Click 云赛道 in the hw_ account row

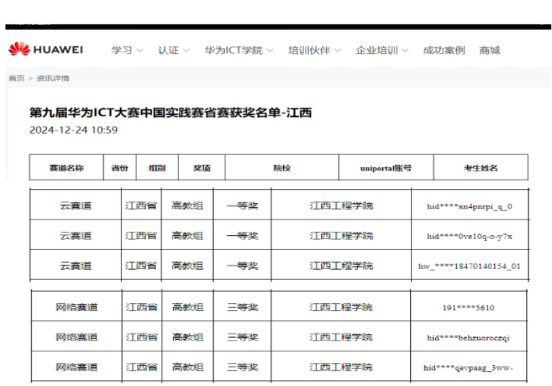pos(75,266)
